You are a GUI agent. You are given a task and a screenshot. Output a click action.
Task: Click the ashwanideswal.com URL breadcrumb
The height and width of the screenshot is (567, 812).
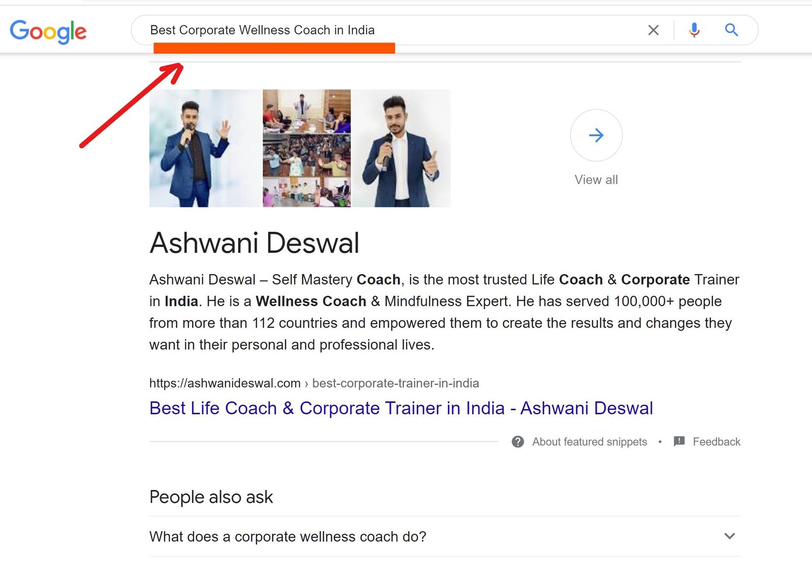click(314, 383)
